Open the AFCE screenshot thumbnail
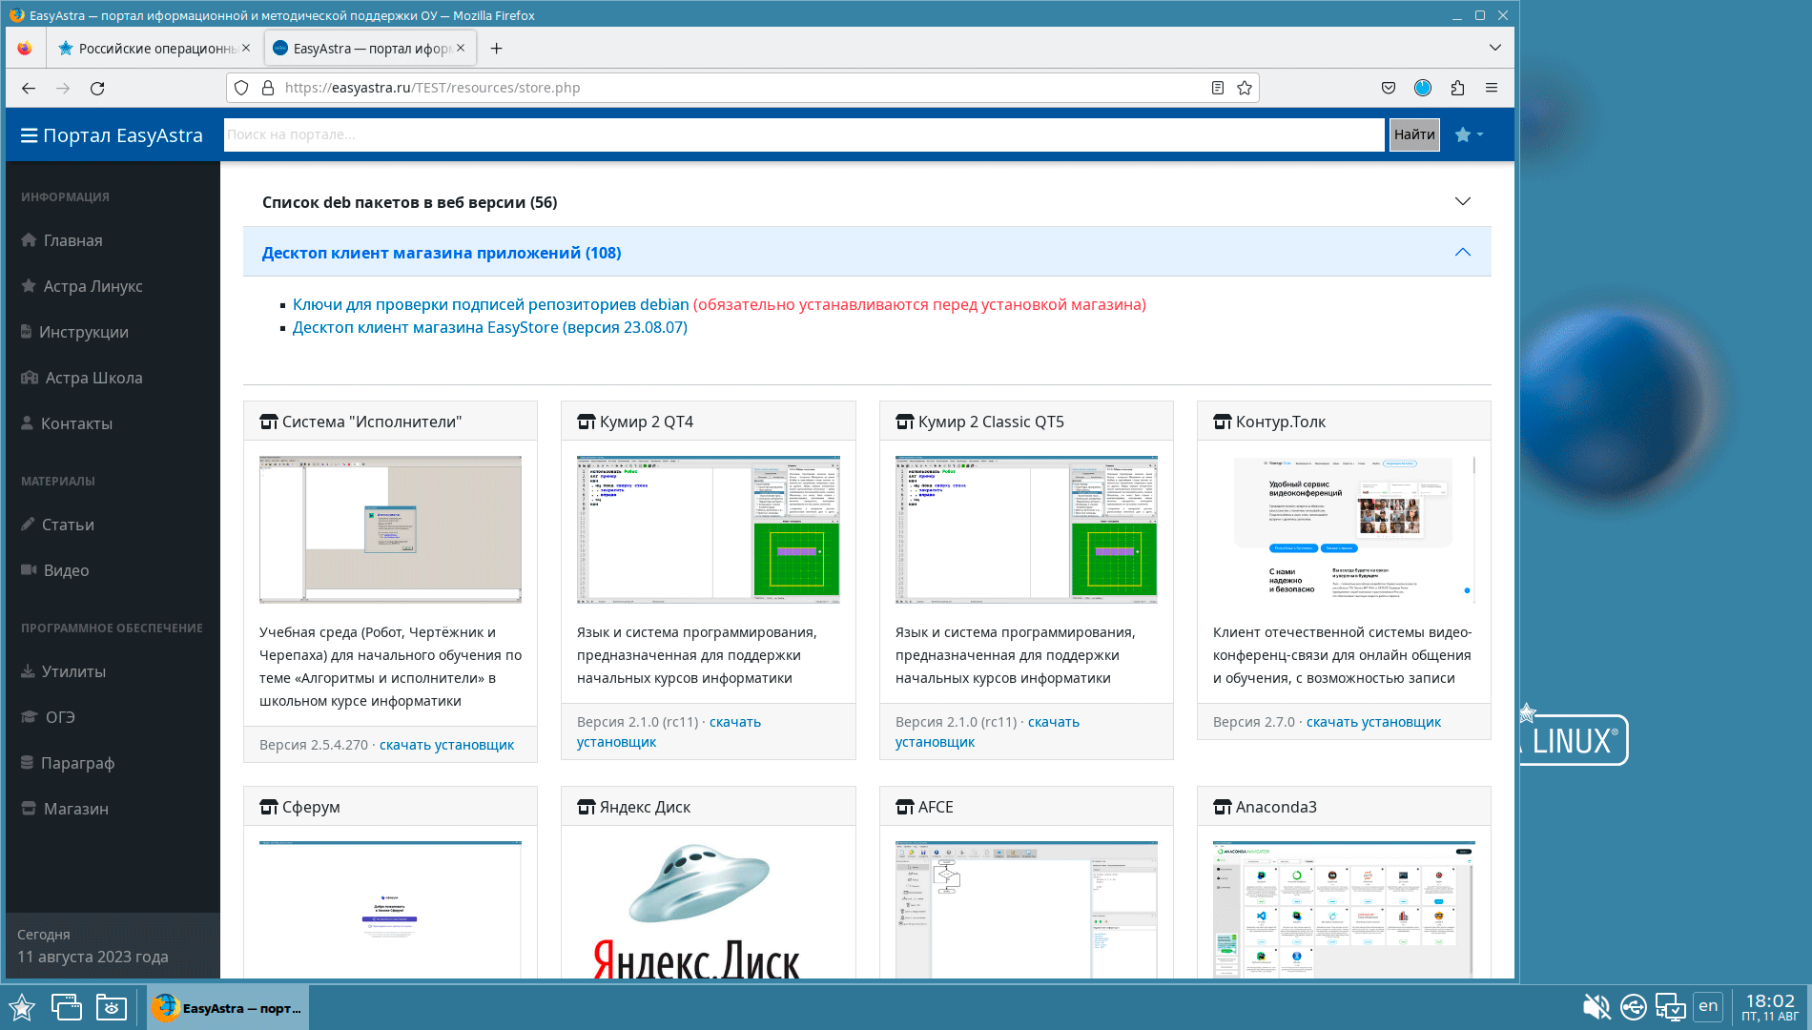Viewport: 1812px width, 1030px height. pos(1026,910)
